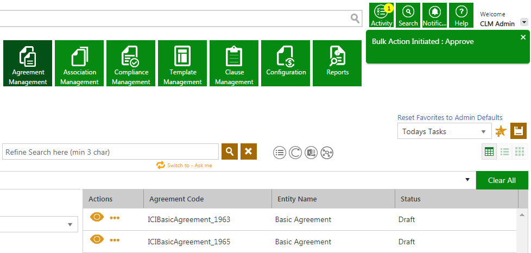Viewport: 531px width, 253px height.
Task: Clear search with the brown X button
Action: 248,151
